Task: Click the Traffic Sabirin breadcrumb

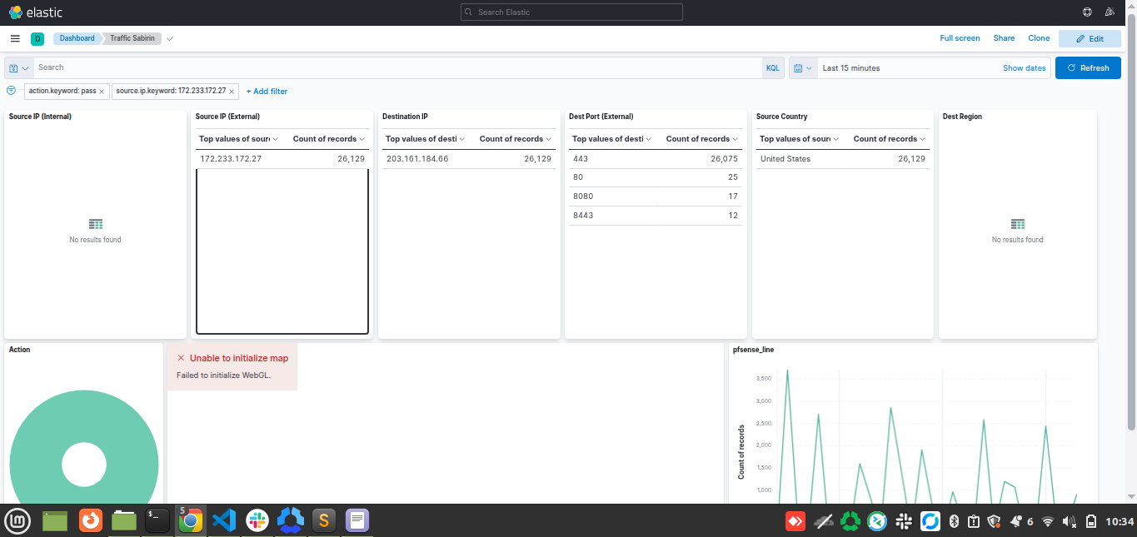Action: pos(132,38)
